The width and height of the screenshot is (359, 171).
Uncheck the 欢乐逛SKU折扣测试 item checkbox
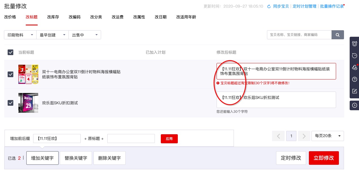click(10, 103)
